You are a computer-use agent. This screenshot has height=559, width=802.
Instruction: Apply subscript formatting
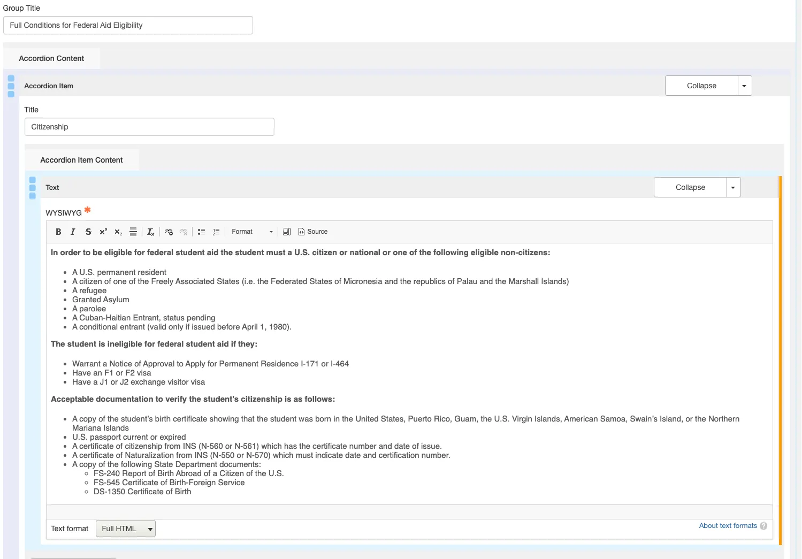118,232
